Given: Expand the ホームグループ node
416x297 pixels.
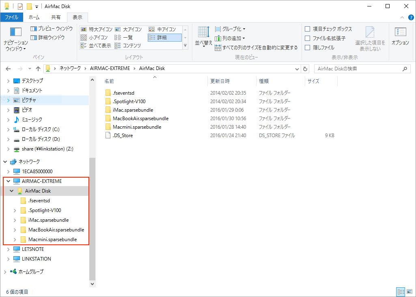Looking at the screenshot, I should coord(5,272).
